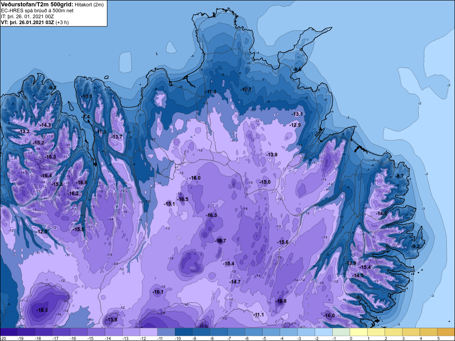
Task: Click the -10.8 temperature value
Action: point(86,96)
